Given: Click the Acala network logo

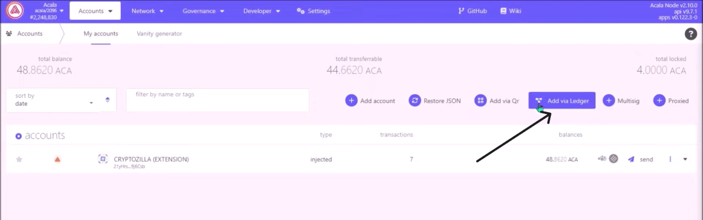Looking at the screenshot, I should [x=14, y=11].
